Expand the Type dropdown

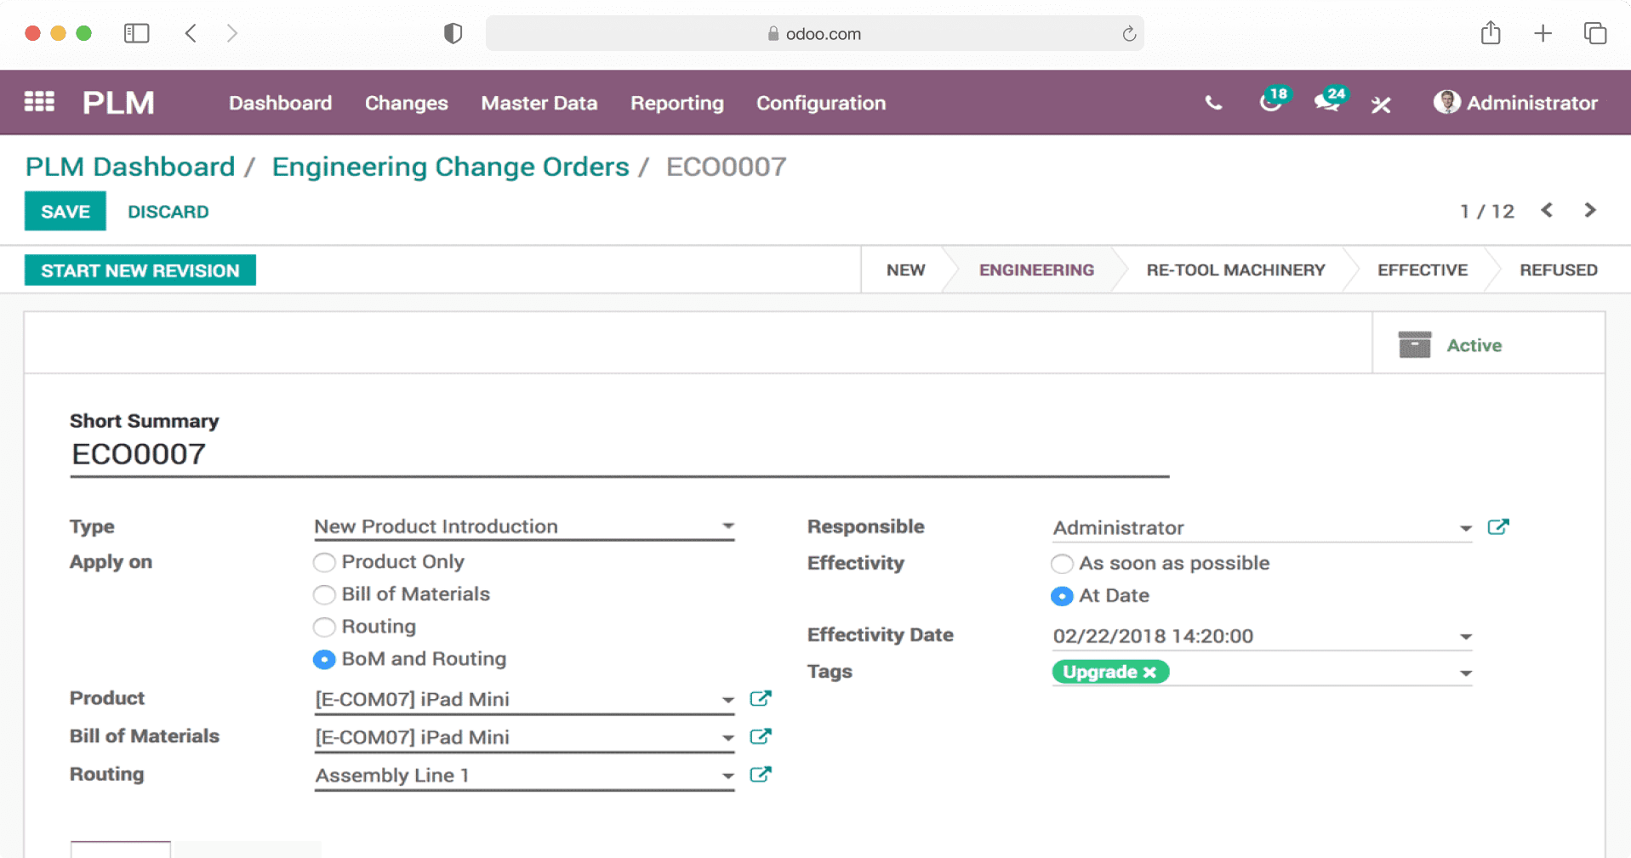coord(727,526)
